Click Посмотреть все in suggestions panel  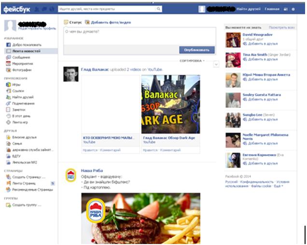point(281,28)
